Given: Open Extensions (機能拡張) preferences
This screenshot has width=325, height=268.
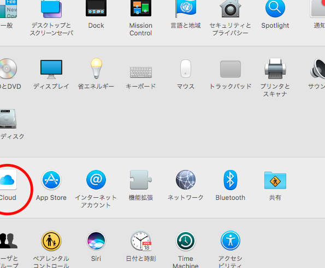Looking at the screenshot, I should click(x=141, y=180).
